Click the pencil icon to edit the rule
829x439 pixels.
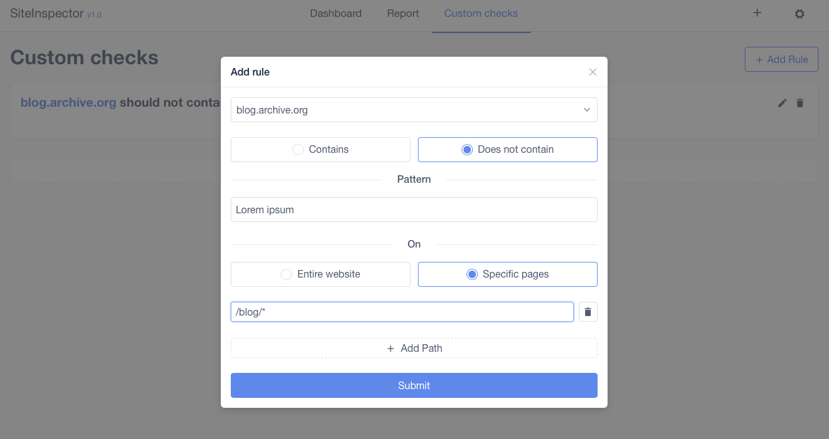782,103
